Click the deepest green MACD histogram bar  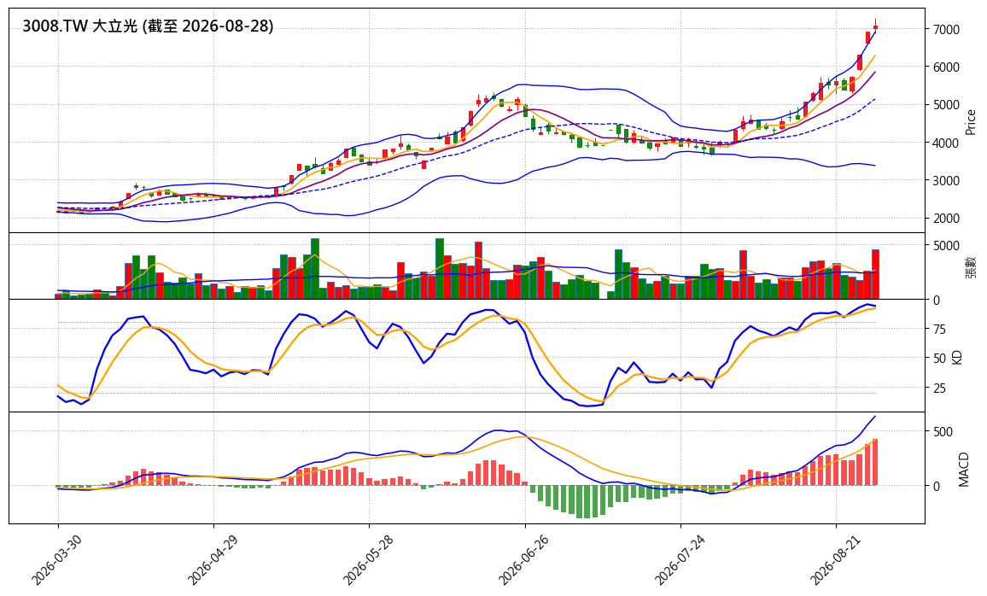[x=580, y=501]
